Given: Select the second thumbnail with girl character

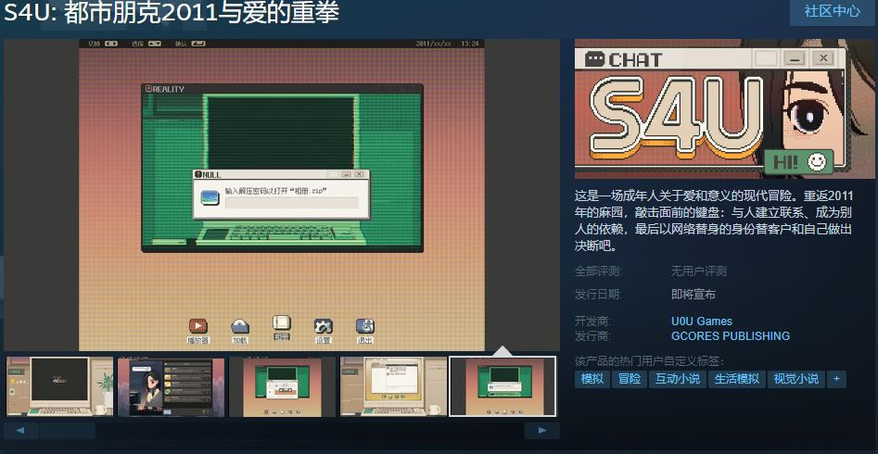Looking at the screenshot, I should 171,386.
